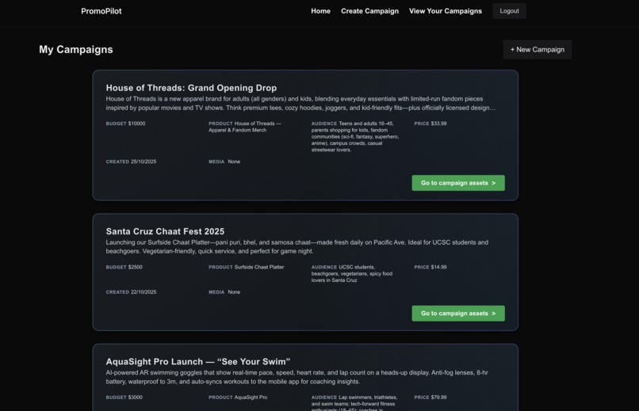Click the My Campaigns heading
639x411 pixels.
point(76,50)
